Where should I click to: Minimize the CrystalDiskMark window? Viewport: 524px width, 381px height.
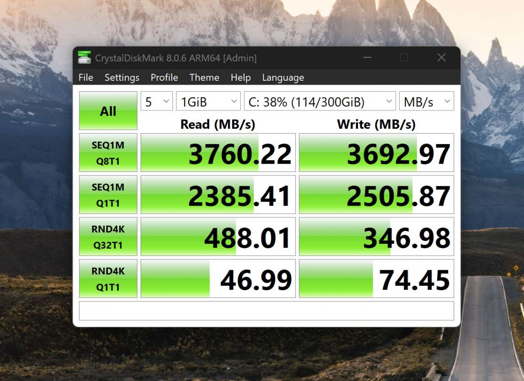pyautogui.click(x=367, y=58)
